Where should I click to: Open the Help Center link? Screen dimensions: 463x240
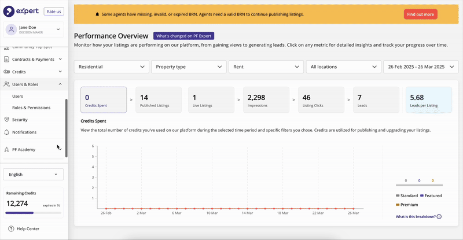[28, 228]
